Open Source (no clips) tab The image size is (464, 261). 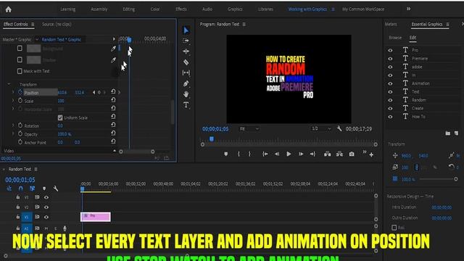(x=57, y=24)
